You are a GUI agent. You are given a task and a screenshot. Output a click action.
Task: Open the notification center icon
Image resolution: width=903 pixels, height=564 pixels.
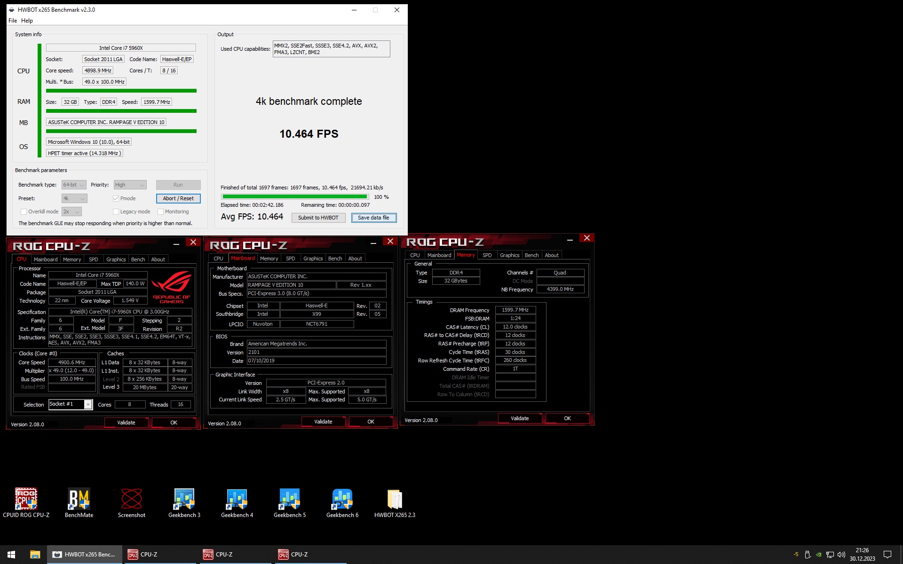tap(887, 555)
